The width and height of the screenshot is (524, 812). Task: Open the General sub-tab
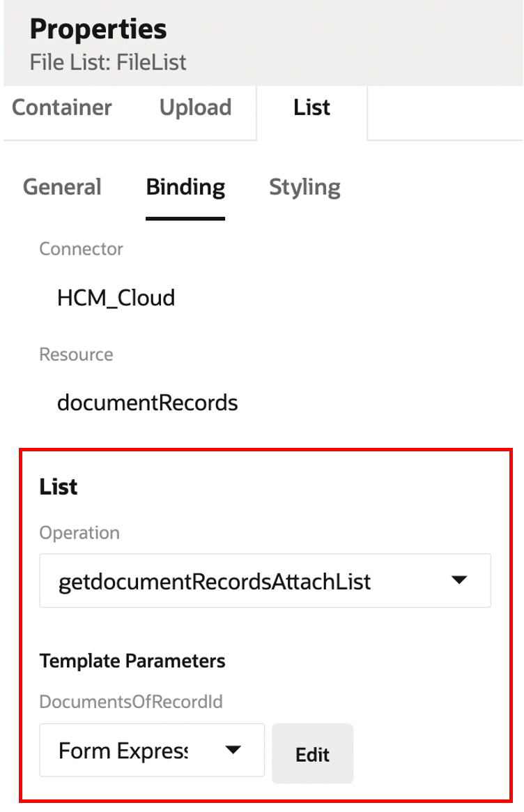[x=62, y=187]
